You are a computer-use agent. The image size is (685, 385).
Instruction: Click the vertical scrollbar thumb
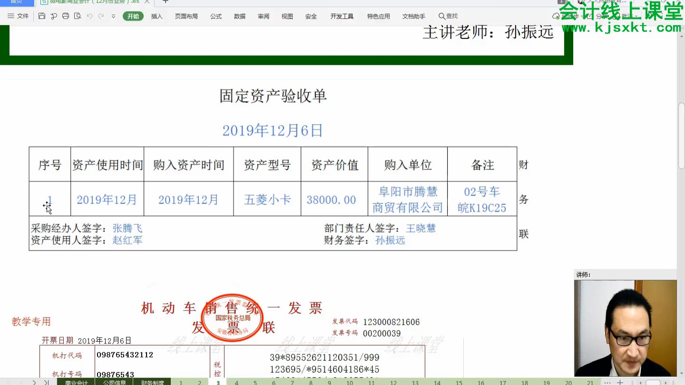point(681,135)
